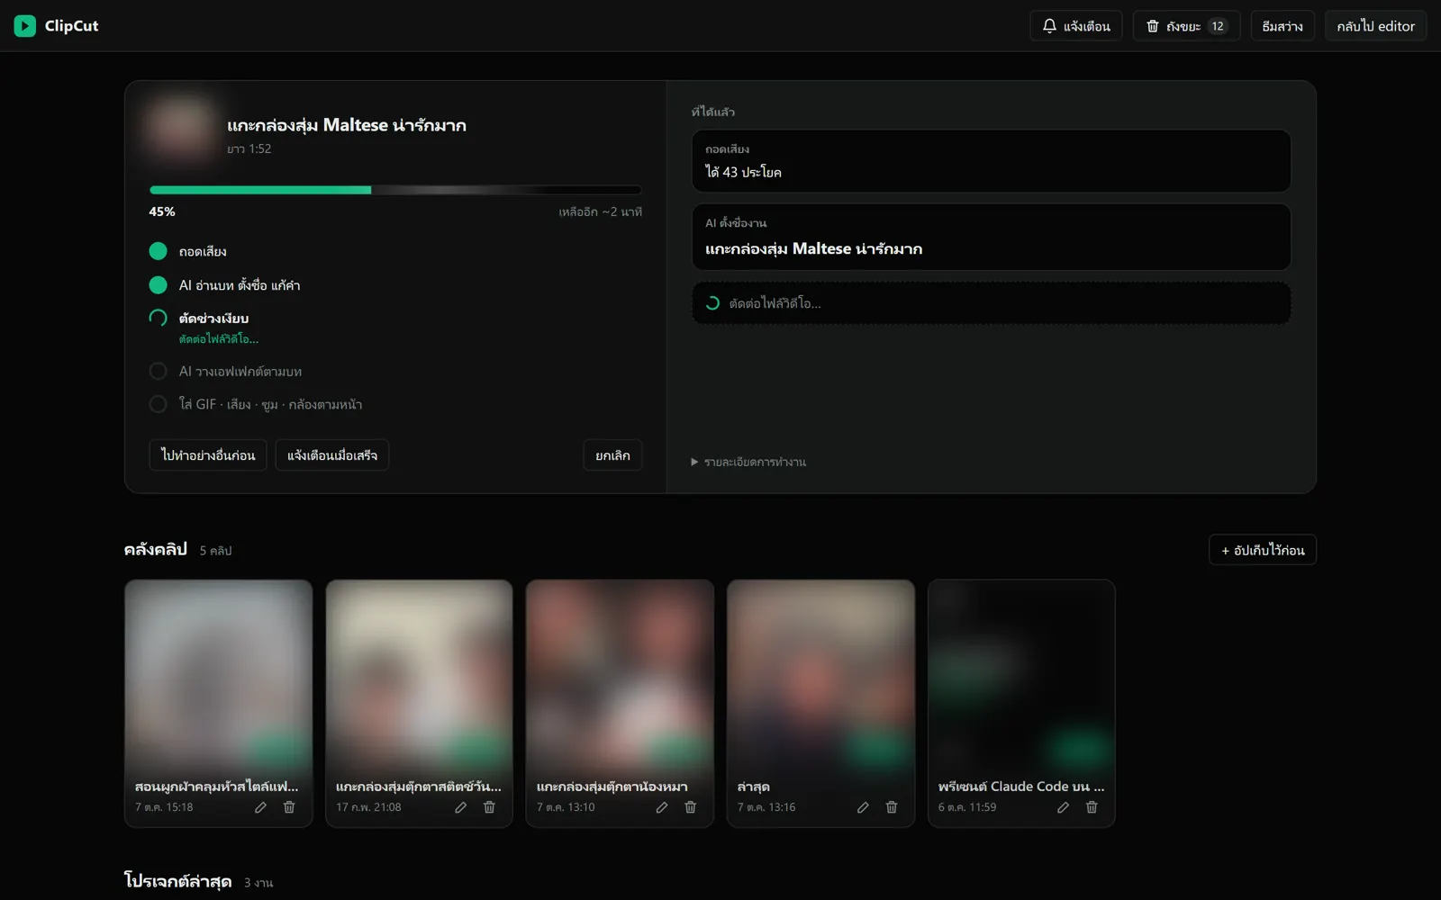Click the เหลืออีก ~2 นาที time remaining
The image size is (1441, 900).
[x=600, y=211]
